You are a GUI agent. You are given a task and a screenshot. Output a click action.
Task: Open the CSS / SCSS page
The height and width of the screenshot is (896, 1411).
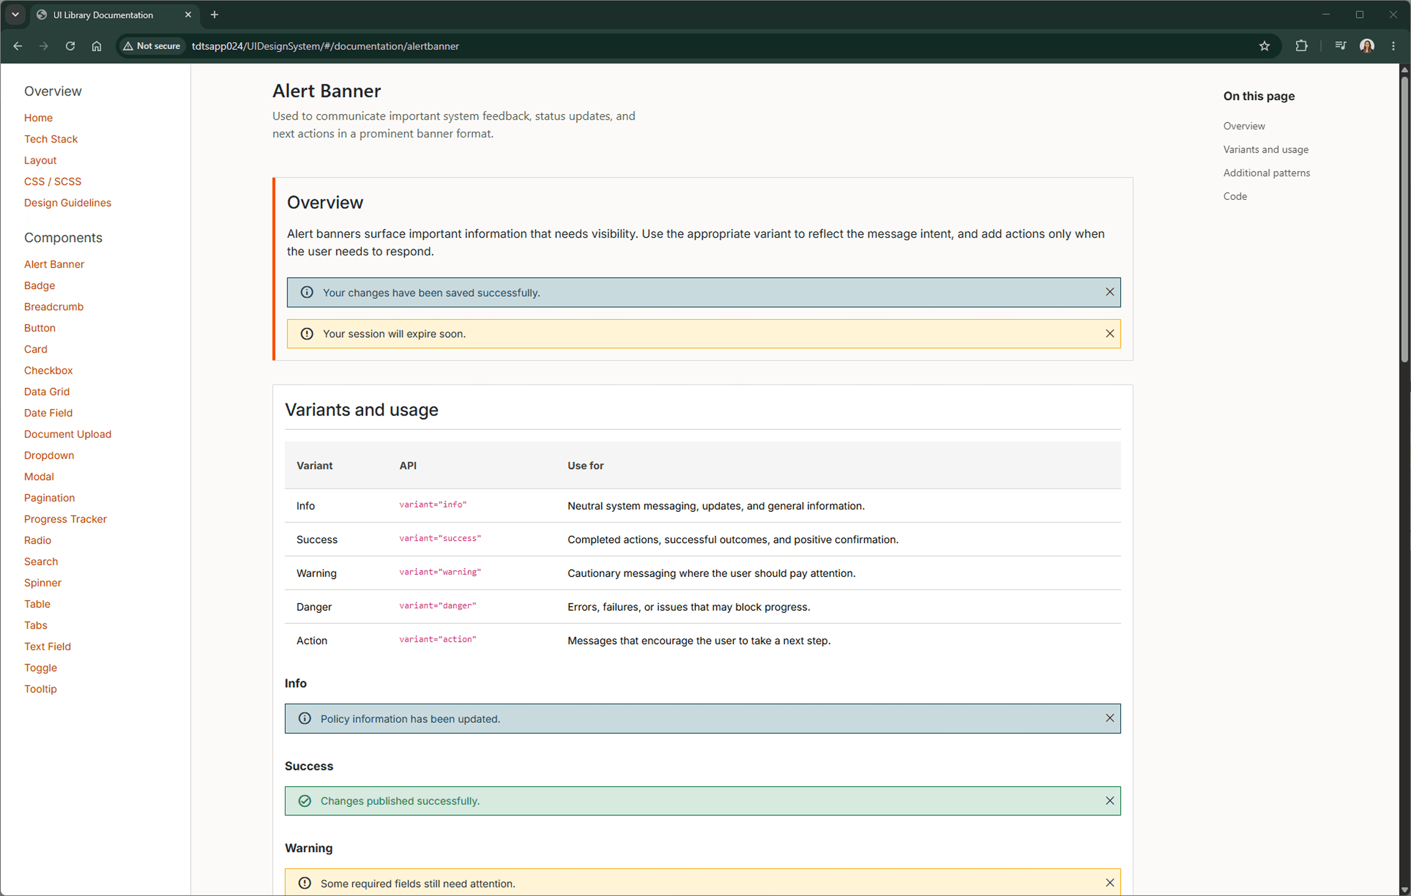point(53,181)
